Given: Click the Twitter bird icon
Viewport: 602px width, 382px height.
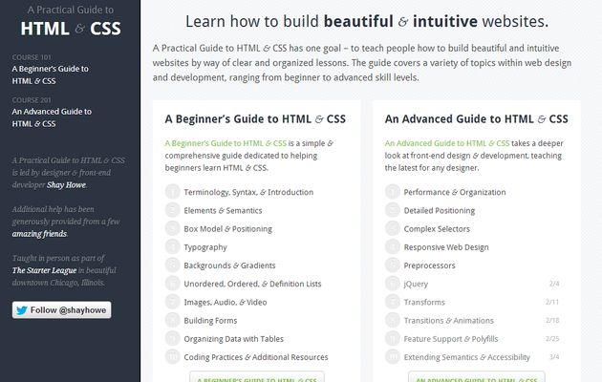Looking at the screenshot, I should 22,309.
